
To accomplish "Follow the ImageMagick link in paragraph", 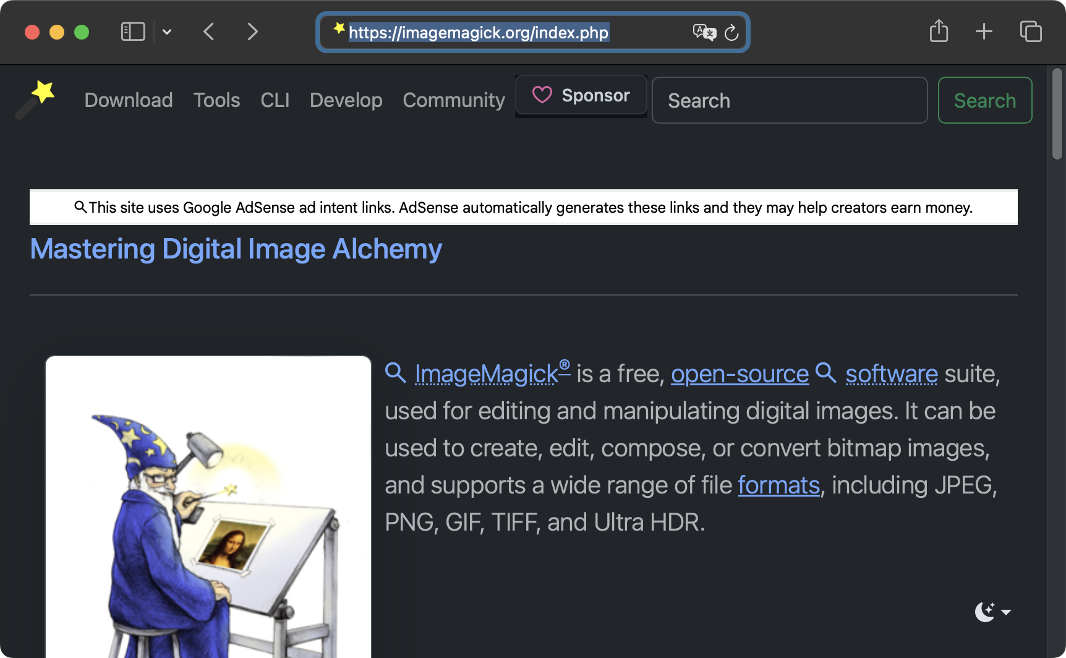I will tap(492, 374).
